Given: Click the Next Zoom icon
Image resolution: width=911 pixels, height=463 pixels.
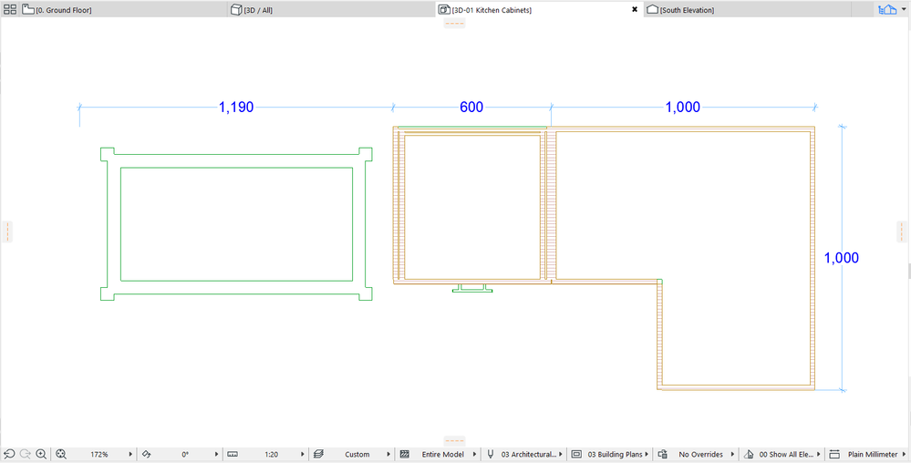Looking at the screenshot, I should point(25,454).
